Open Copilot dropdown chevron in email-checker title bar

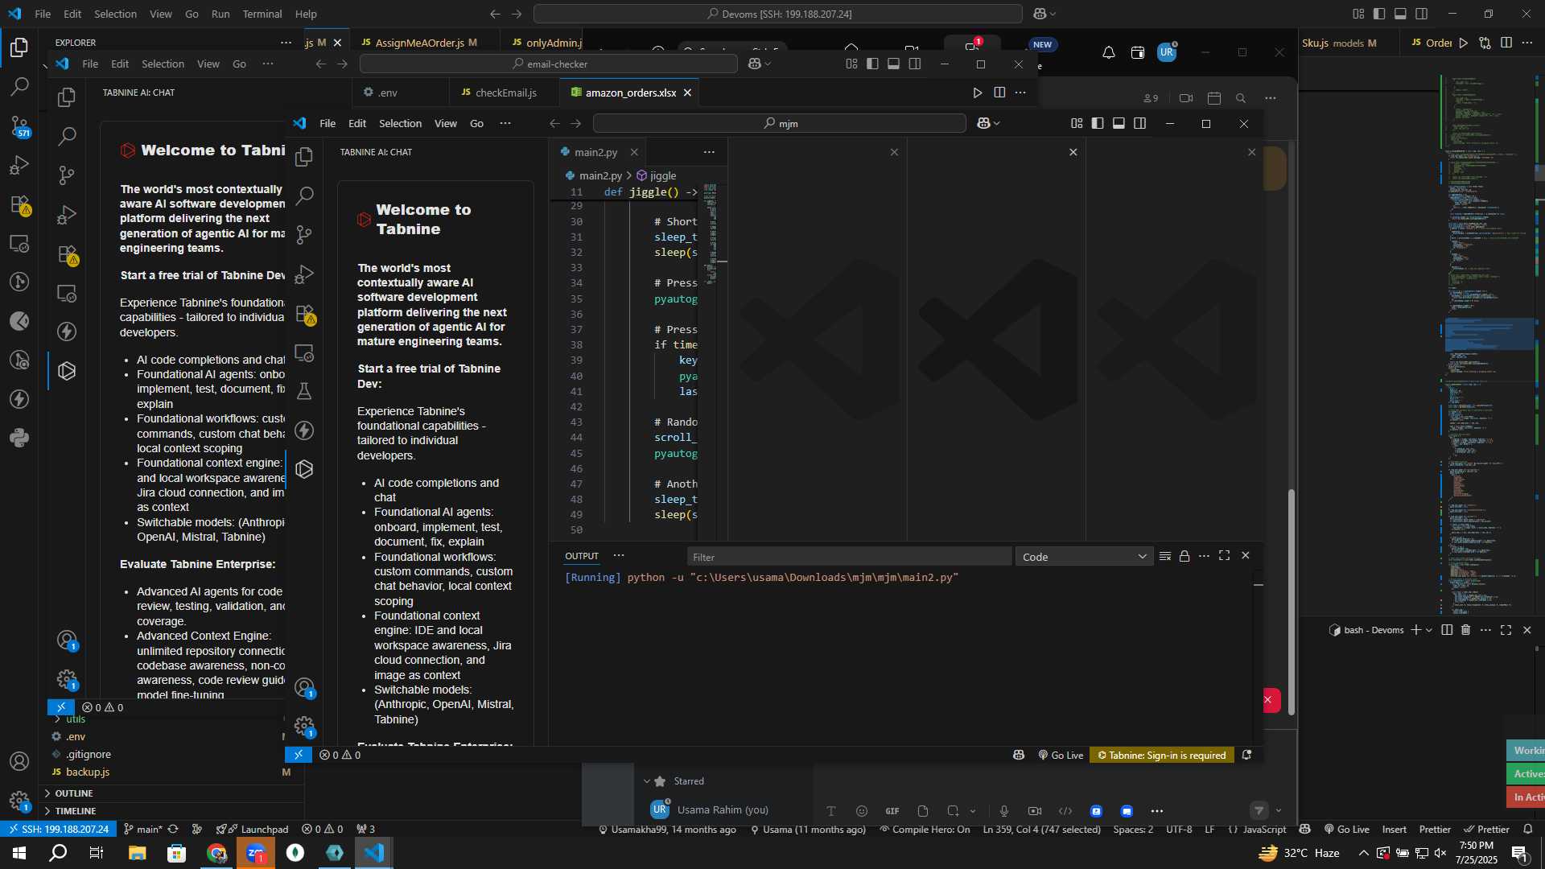(768, 64)
